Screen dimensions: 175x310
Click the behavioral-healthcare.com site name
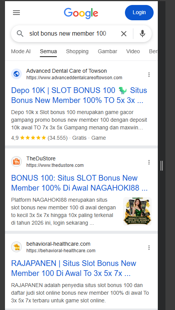[x=58, y=244]
